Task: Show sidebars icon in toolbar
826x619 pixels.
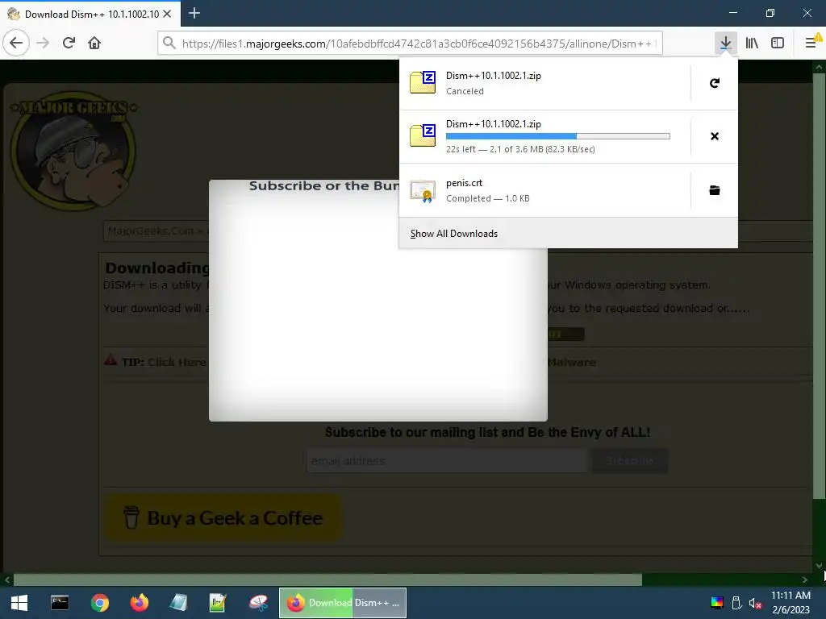Action: pyautogui.click(x=778, y=43)
